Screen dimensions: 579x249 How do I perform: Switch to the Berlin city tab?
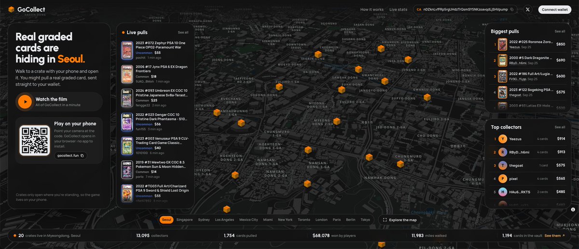click(x=351, y=220)
